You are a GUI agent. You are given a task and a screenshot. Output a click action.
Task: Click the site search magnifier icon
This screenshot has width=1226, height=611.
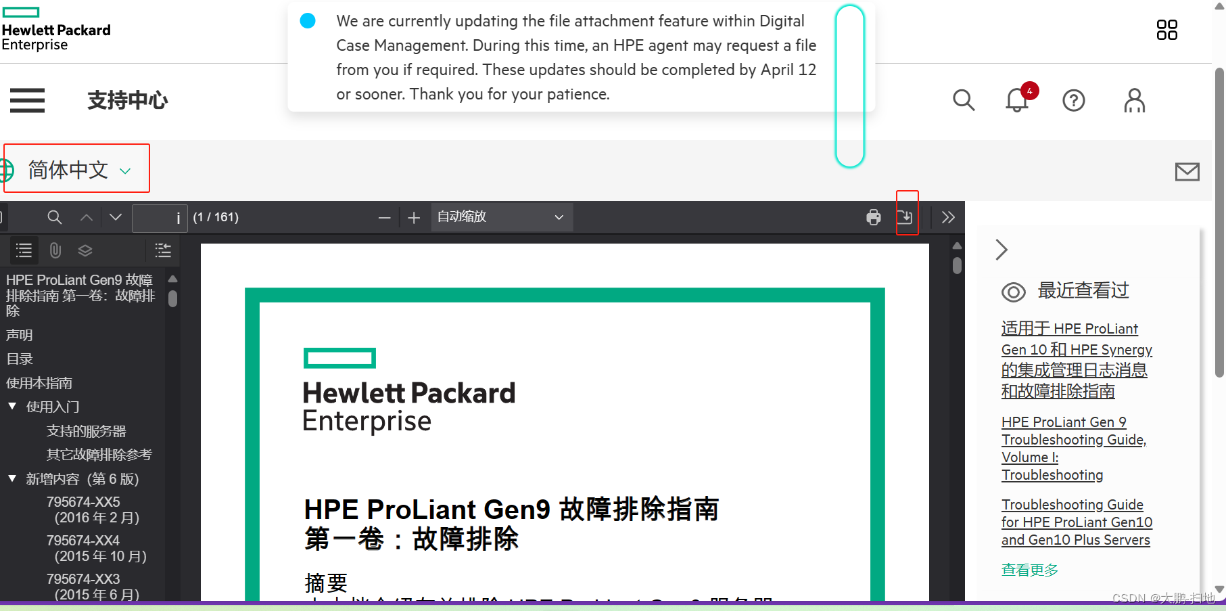pyautogui.click(x=964, y=100)
